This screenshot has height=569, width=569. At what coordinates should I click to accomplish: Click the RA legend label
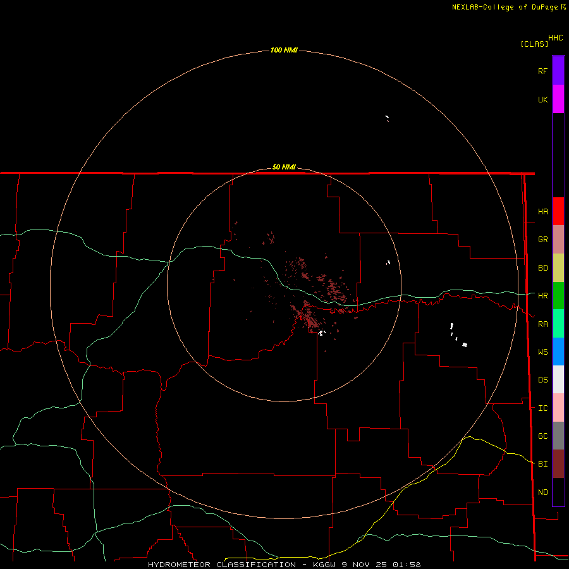[542, 324]
